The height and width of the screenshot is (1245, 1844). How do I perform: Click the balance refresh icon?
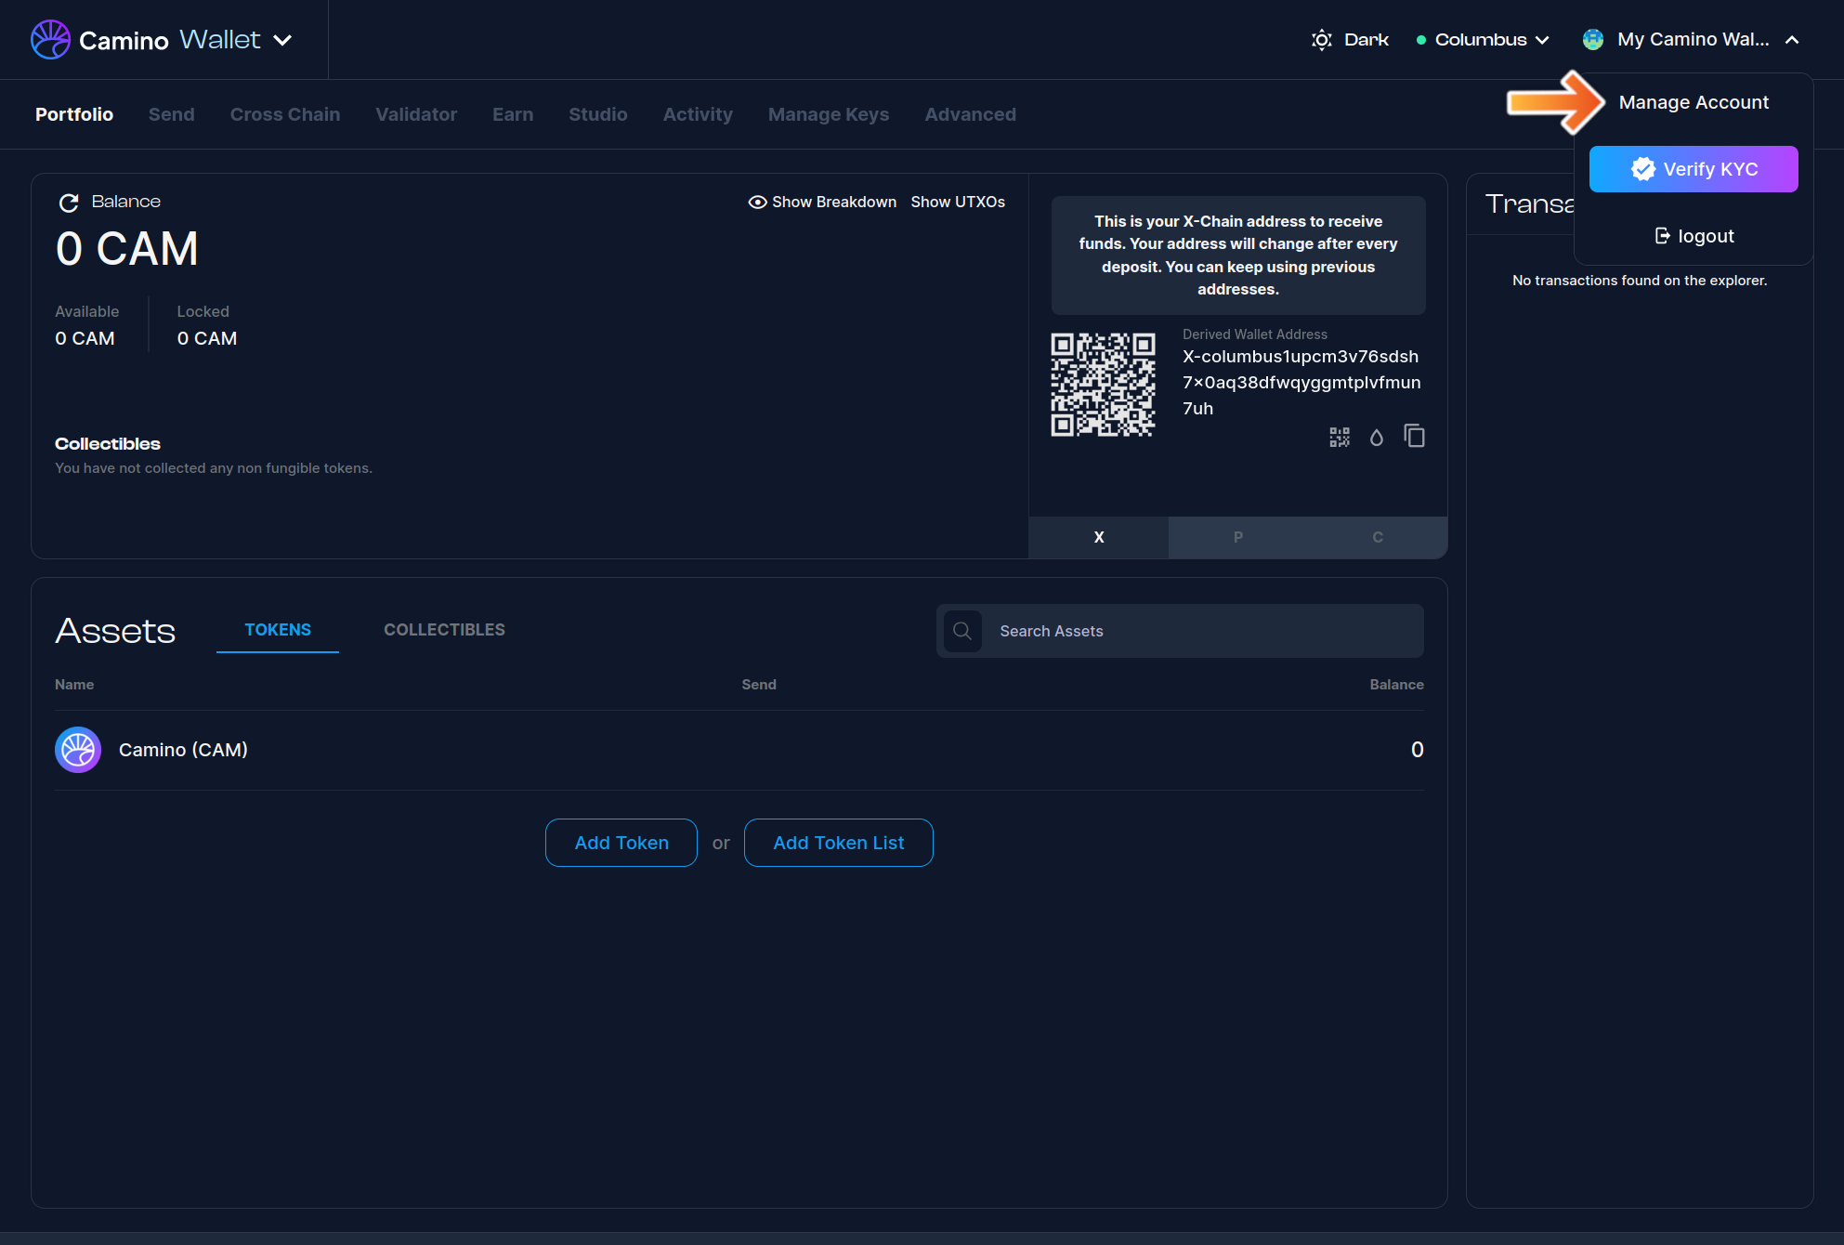(x=69, y=203)
